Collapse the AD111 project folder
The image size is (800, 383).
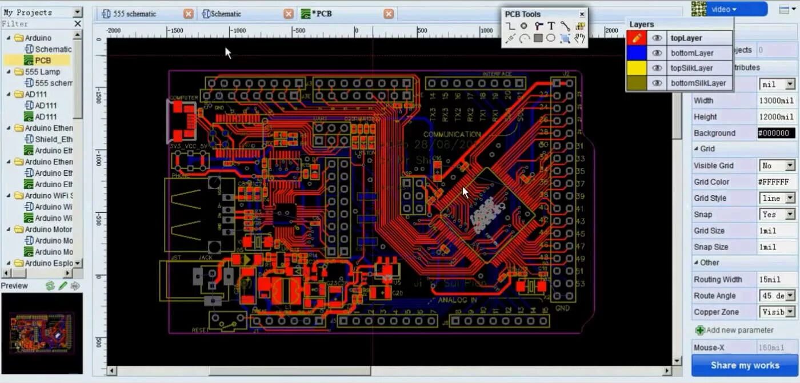(9, 94)
